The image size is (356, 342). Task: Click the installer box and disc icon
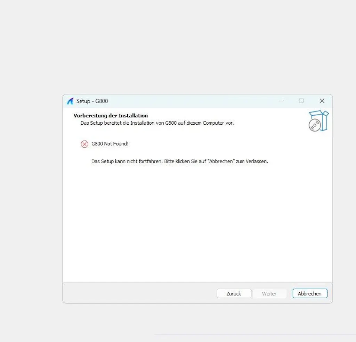click(x=318, y=121)
